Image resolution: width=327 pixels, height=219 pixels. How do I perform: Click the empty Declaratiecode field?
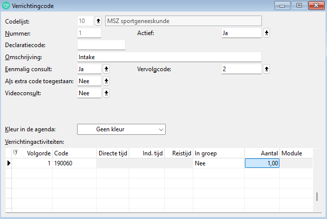101,45
